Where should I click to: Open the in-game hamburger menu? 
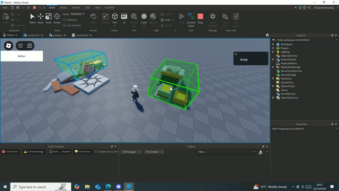tap(20, 46)
